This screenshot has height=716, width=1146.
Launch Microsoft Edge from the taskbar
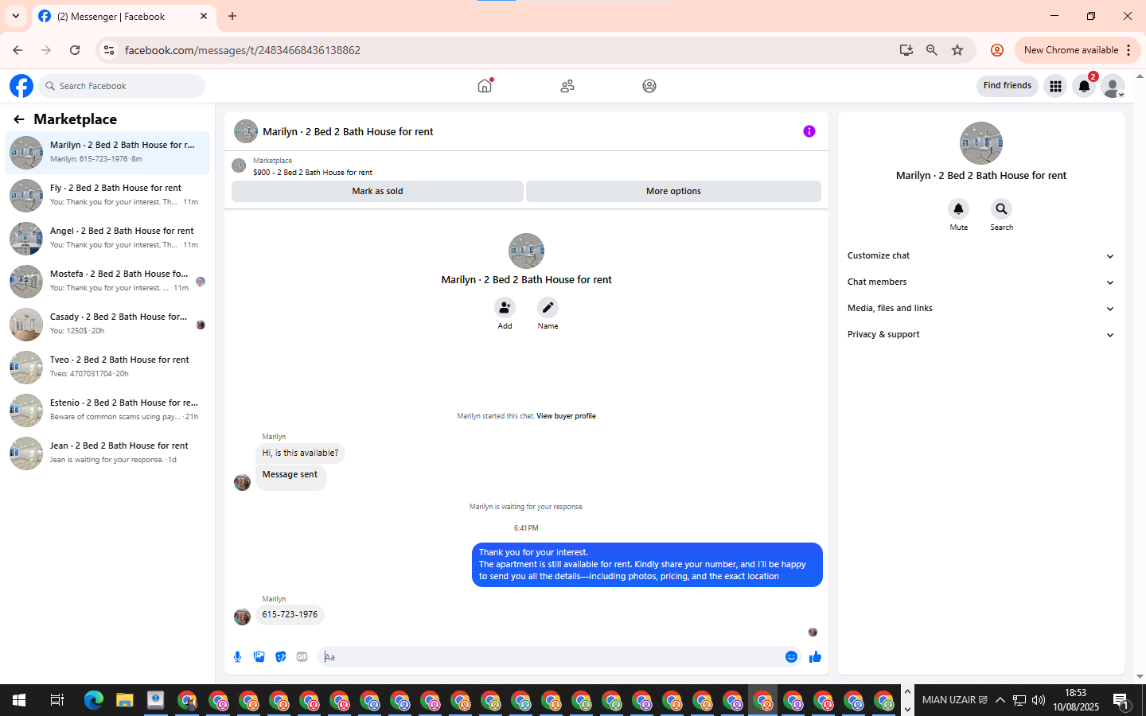click(x=94, y=700)
